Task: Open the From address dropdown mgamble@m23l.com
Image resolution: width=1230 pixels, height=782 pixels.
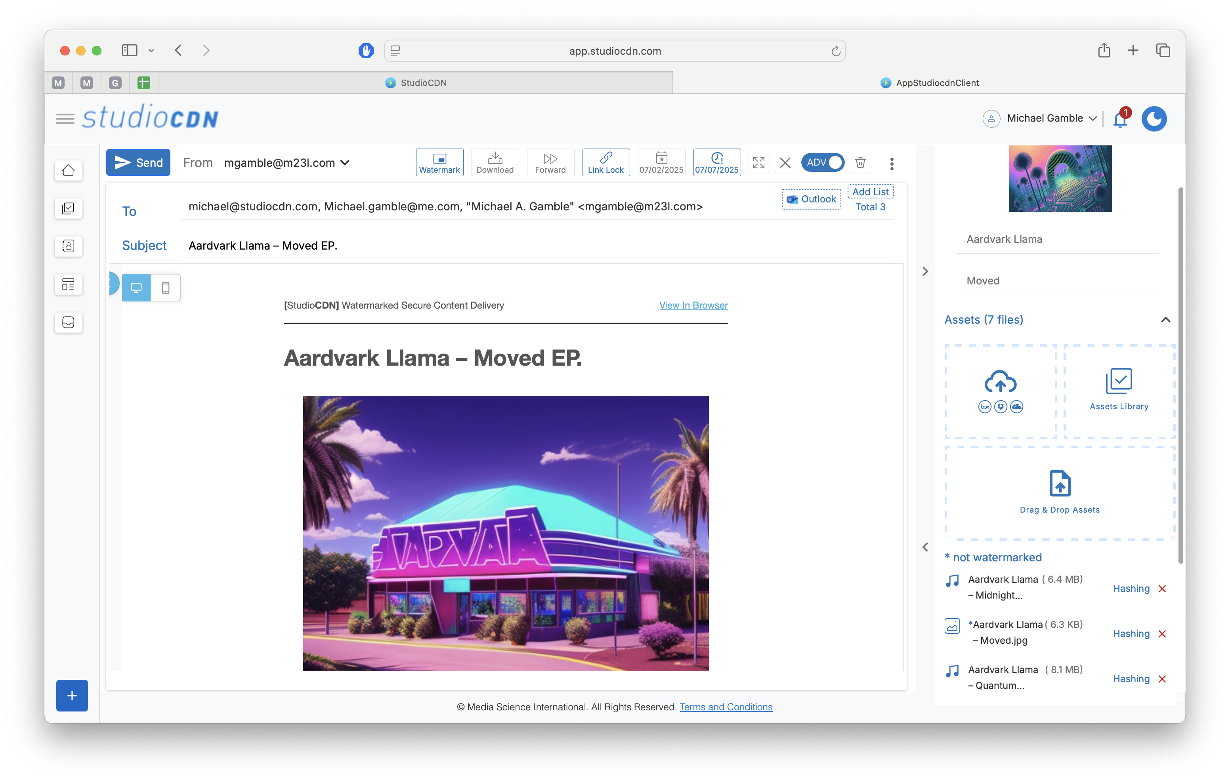Action: pyautogui.click(x=286, y=162)
